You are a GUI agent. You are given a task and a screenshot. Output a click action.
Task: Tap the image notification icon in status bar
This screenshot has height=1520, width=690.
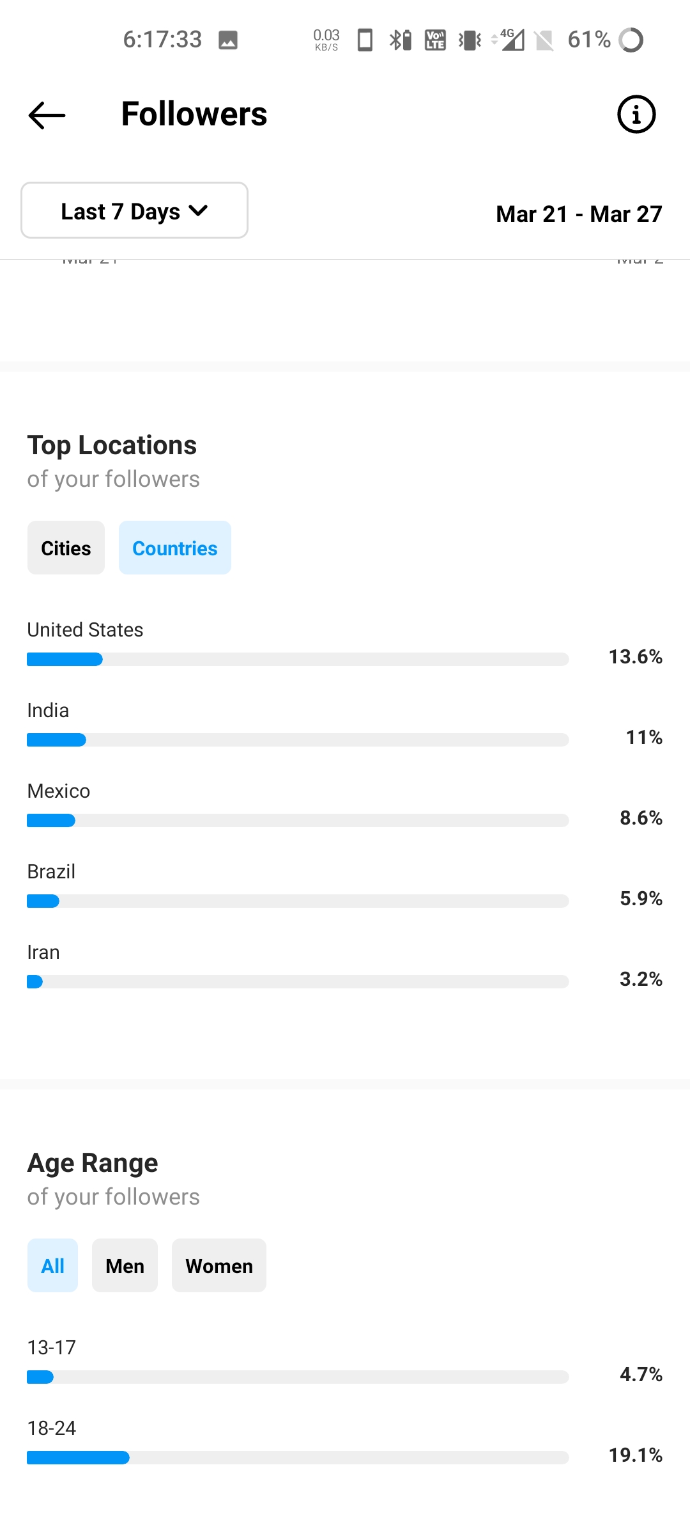click(x=228, y=40)
